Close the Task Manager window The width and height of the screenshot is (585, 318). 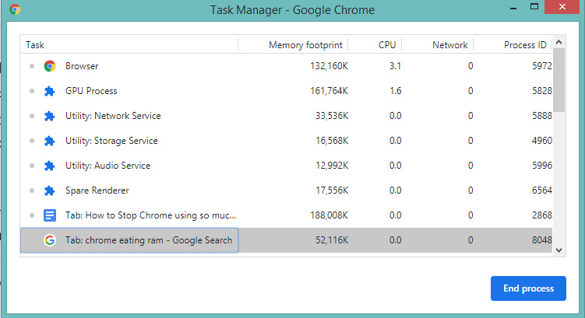[562, 7]
